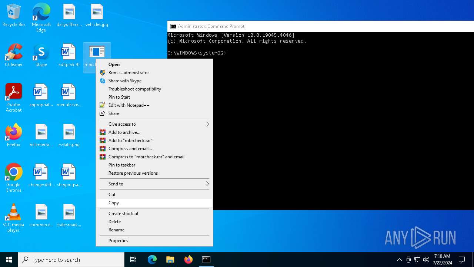This screenshot has width=474, height=267.
Task: Select the editpink.rtf document
Action: 69,56
